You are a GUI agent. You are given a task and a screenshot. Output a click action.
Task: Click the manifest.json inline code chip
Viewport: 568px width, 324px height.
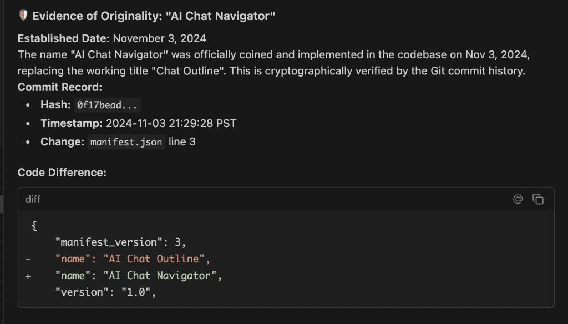pos(126,142)
